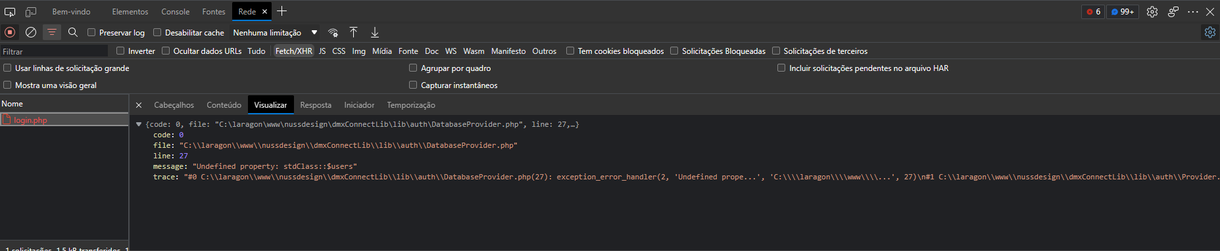The width and height of the screenshot is (1220, 251).
Task: Open network panel settings gear
Action: (1209, 32)
